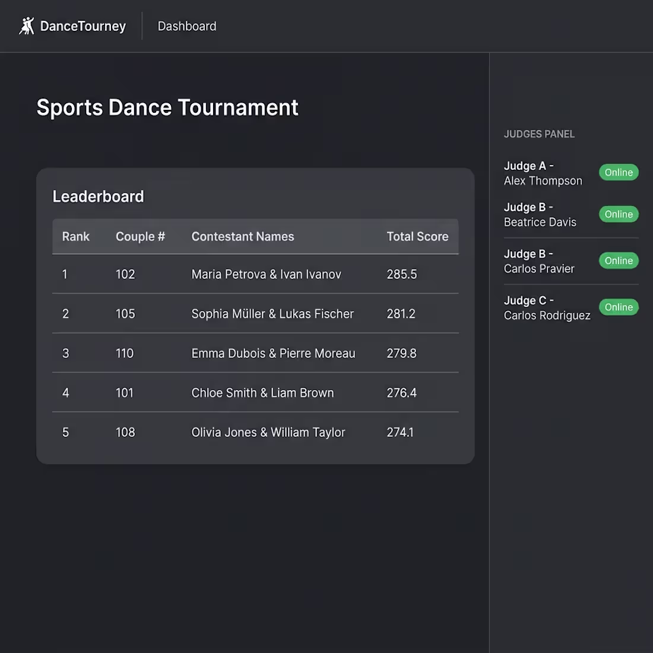Click the 276.4 total score

(x=401, y=393)
